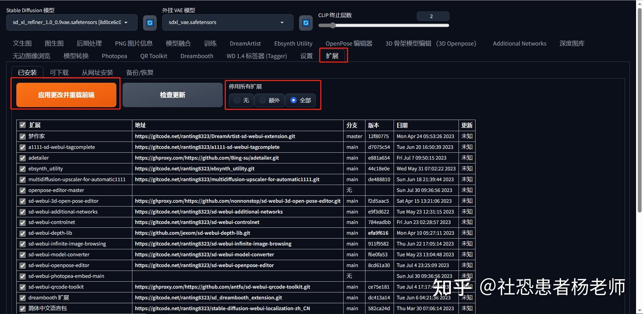Refresh the 外挂 VAE model list
Viewport: 643px width, 314px height.
pos(305,22)
